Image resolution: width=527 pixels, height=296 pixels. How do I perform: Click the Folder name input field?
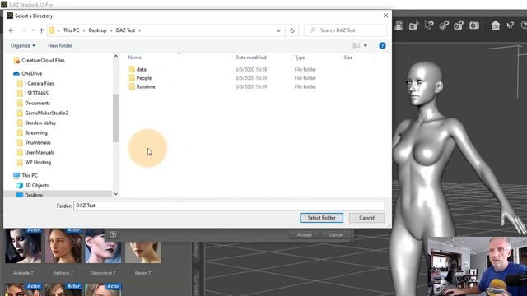point(229,206)
